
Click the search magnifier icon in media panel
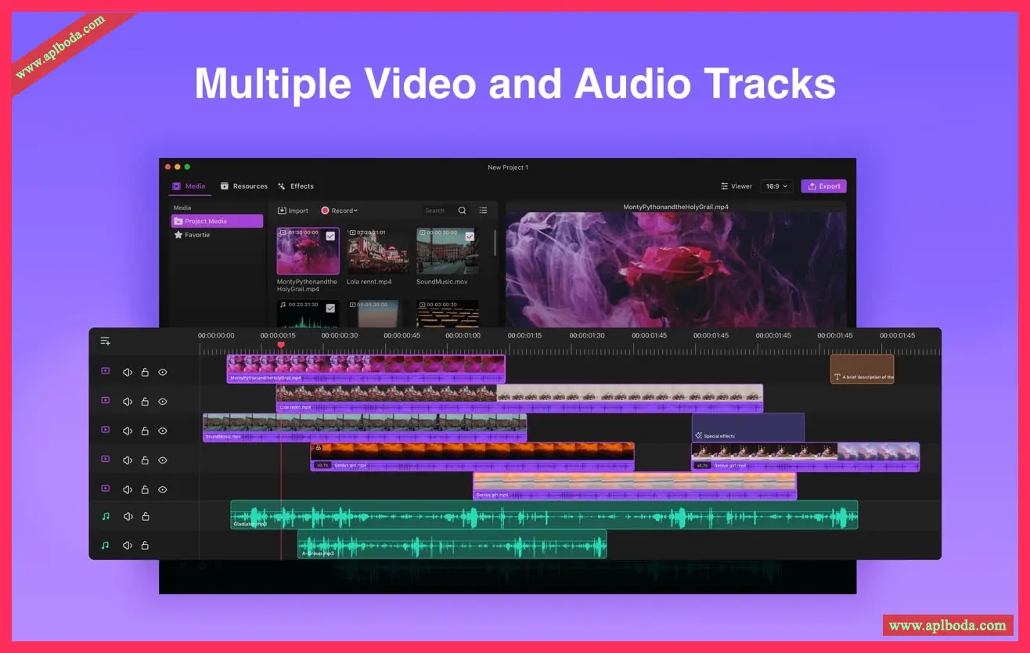(462, 211)
